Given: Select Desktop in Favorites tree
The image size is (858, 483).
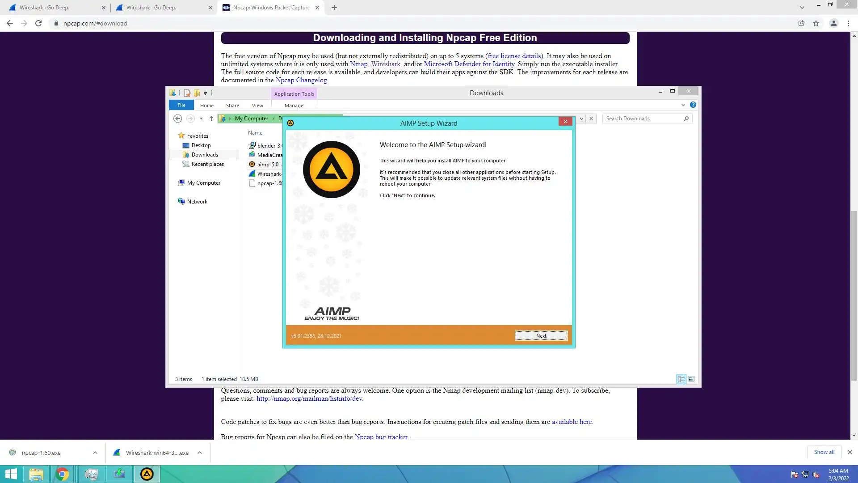Looking at the screenshot, I should 201,145.
